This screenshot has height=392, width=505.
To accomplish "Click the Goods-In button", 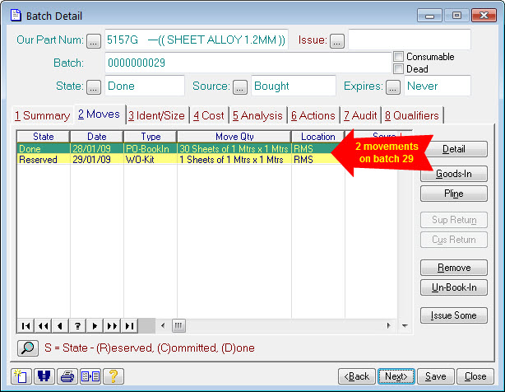I will [x=454, y=174].
